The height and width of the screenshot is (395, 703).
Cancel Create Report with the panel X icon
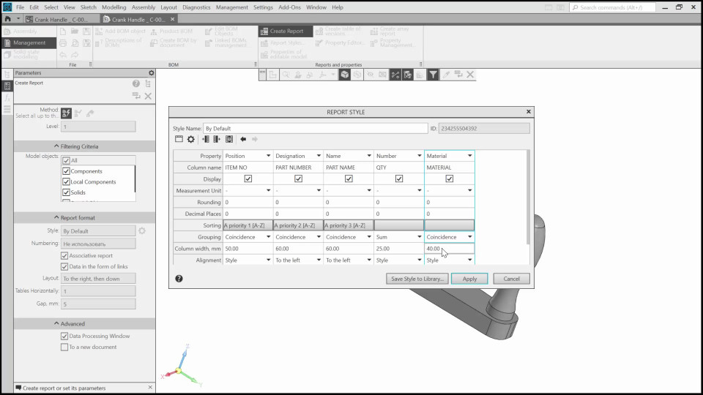tap(148, 96)
